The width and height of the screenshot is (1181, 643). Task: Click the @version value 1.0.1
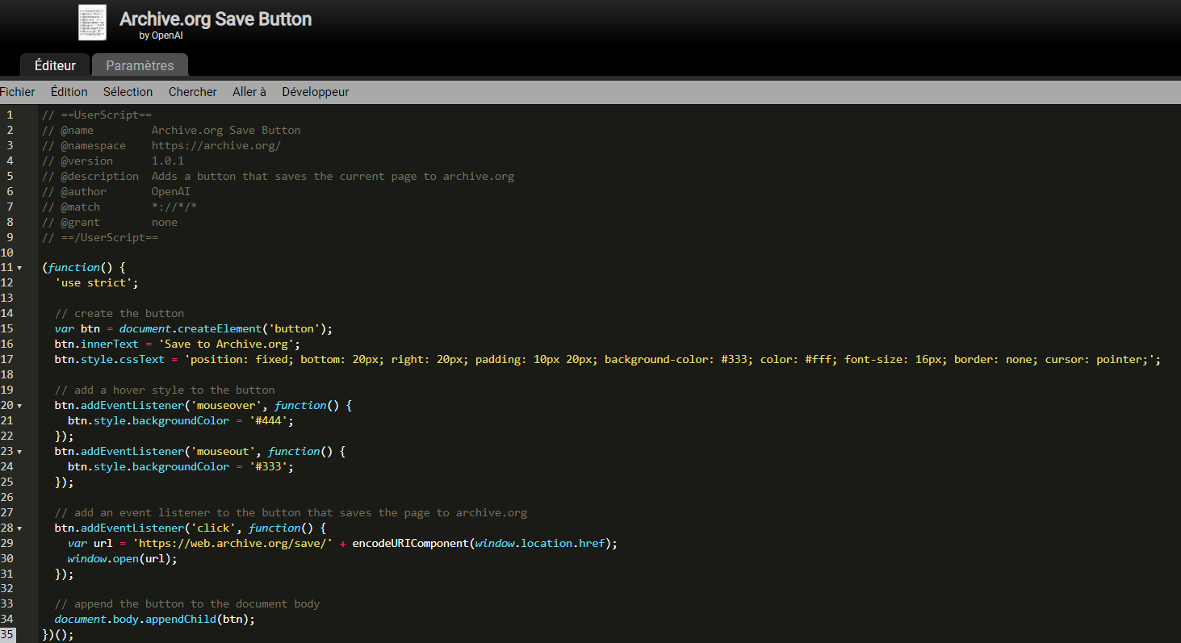(168, 161)
